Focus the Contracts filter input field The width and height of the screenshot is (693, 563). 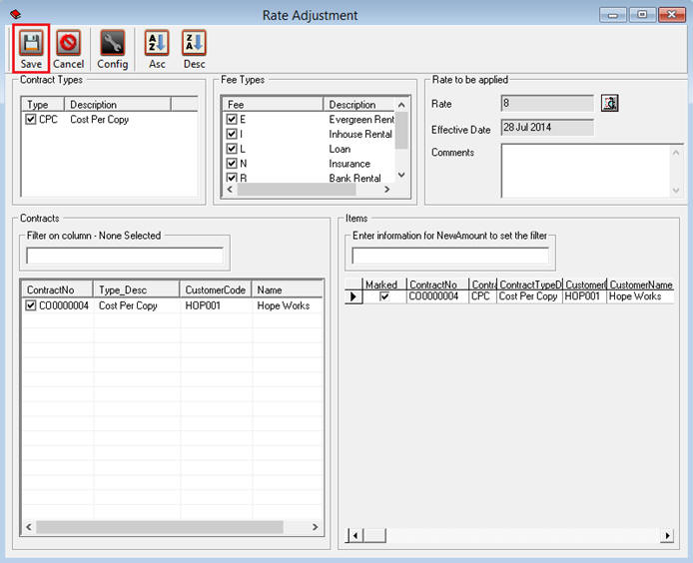coord(125,256)
